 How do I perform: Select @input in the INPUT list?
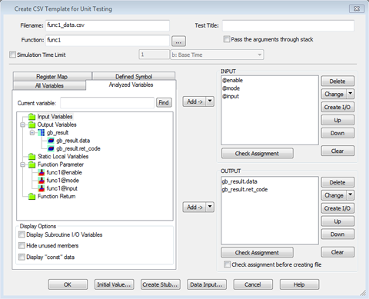[231, 96]
